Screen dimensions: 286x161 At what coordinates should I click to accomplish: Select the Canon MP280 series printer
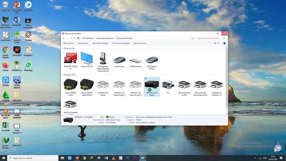71,87
